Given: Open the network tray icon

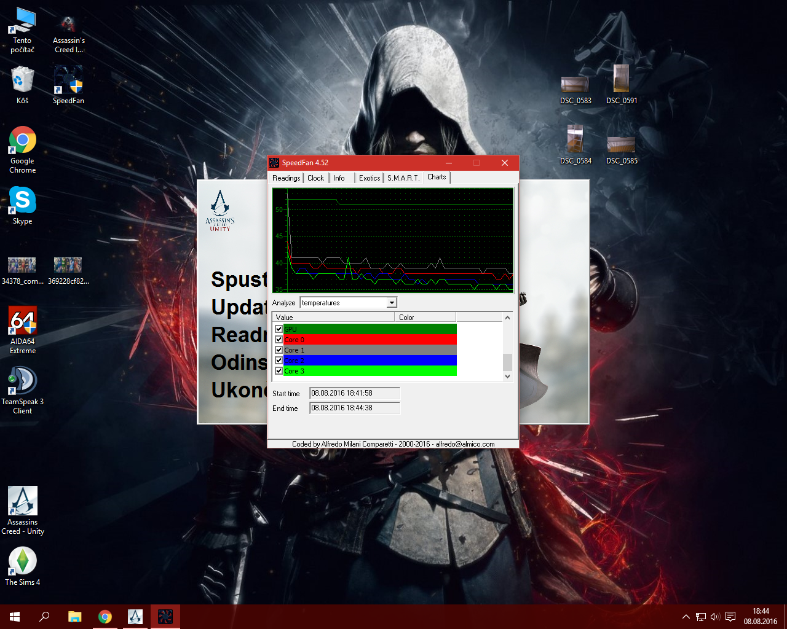Looking at the screenshot, I should (701, 617).
